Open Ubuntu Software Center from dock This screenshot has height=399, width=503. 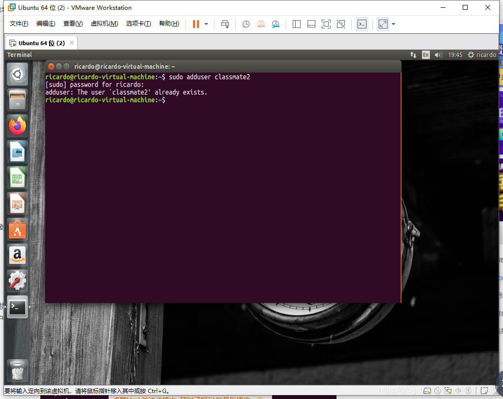click(x=17, y=230)
